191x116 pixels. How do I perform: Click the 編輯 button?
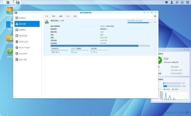pos(61,16)
